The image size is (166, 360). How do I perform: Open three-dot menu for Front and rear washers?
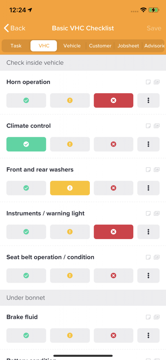click(148, 188)
